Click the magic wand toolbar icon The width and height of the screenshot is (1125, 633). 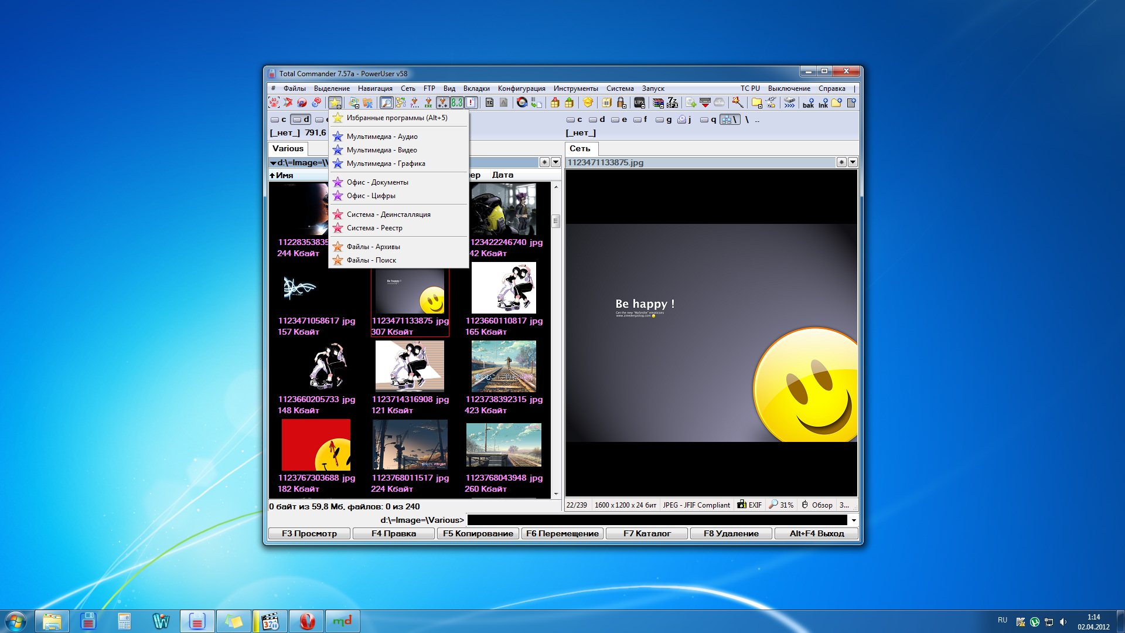click(737, 103)
